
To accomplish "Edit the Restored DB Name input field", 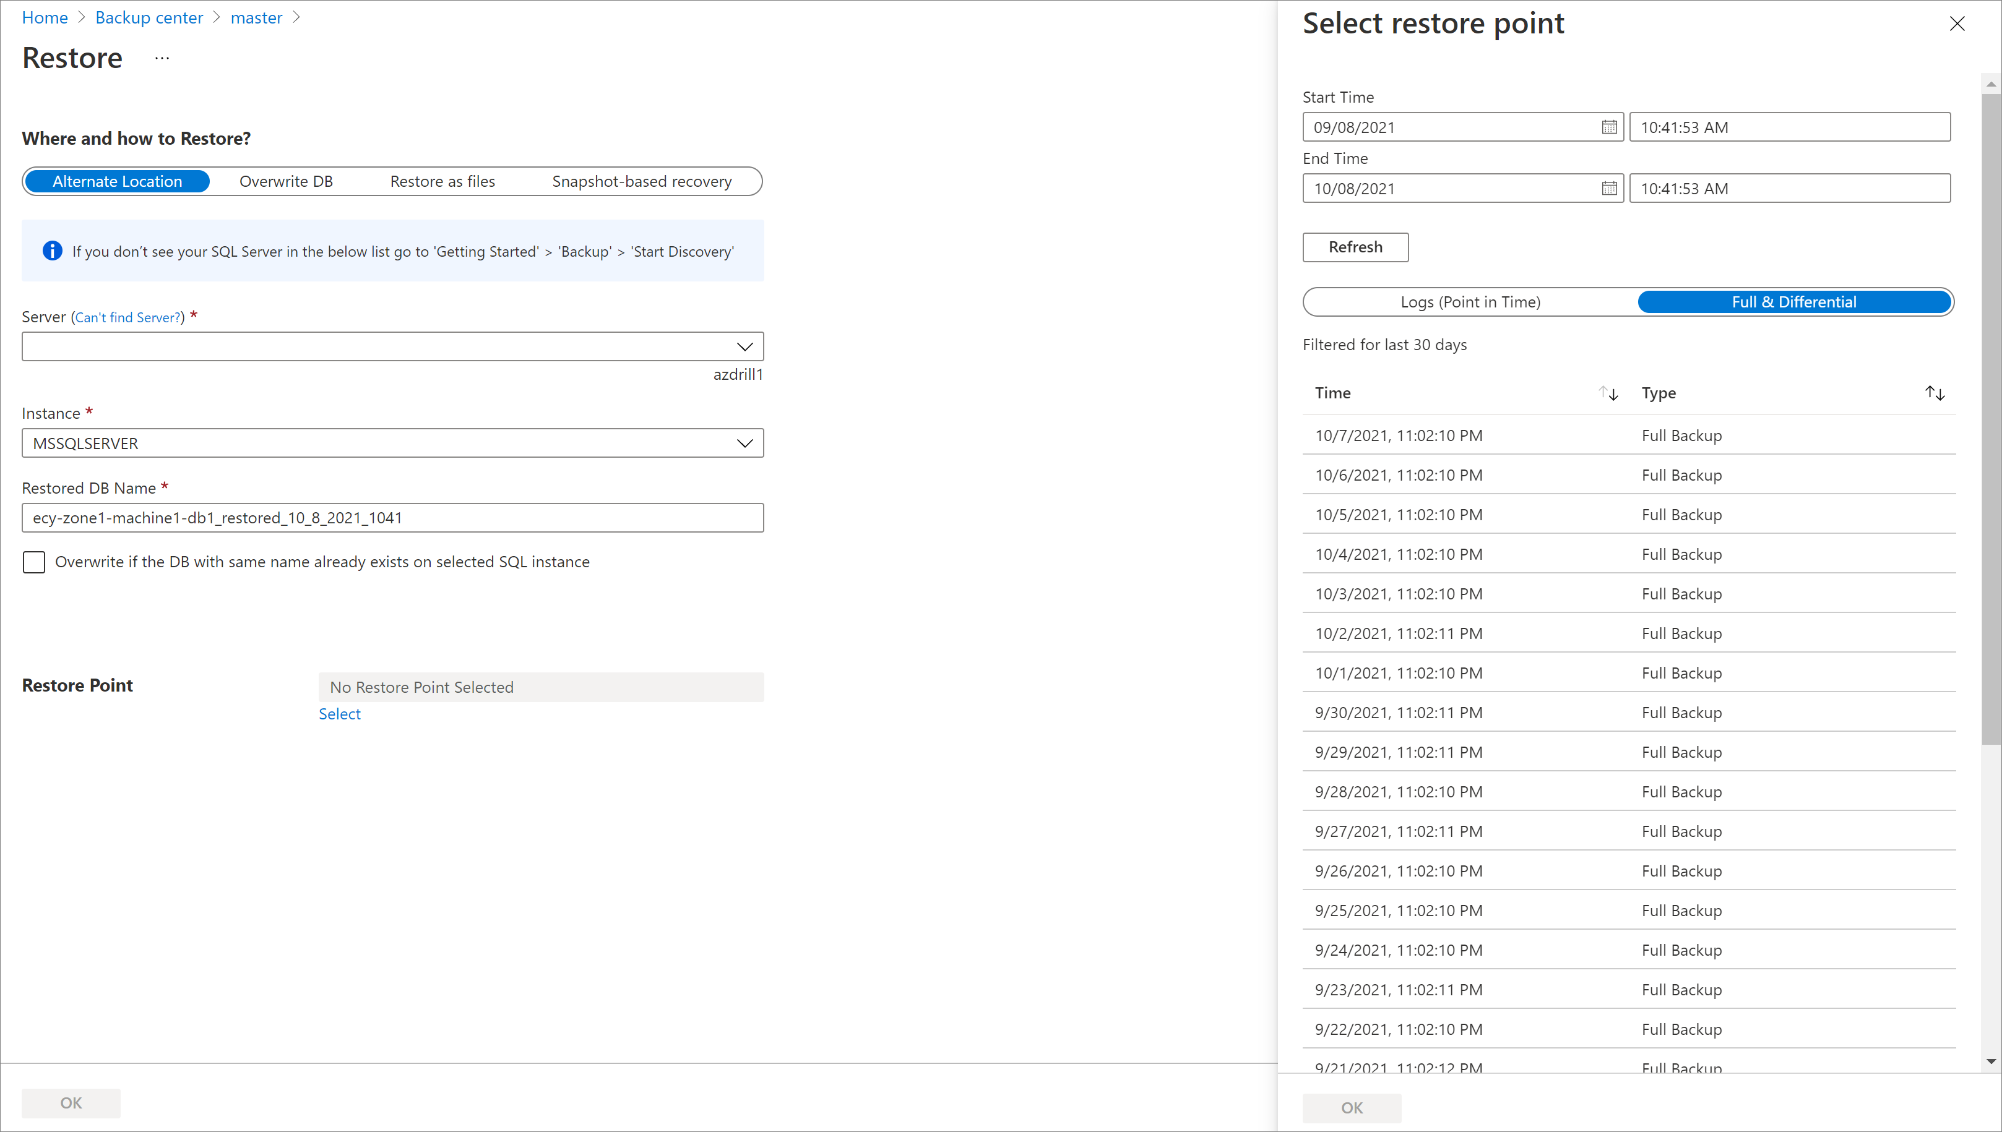I will click(393, 518).
